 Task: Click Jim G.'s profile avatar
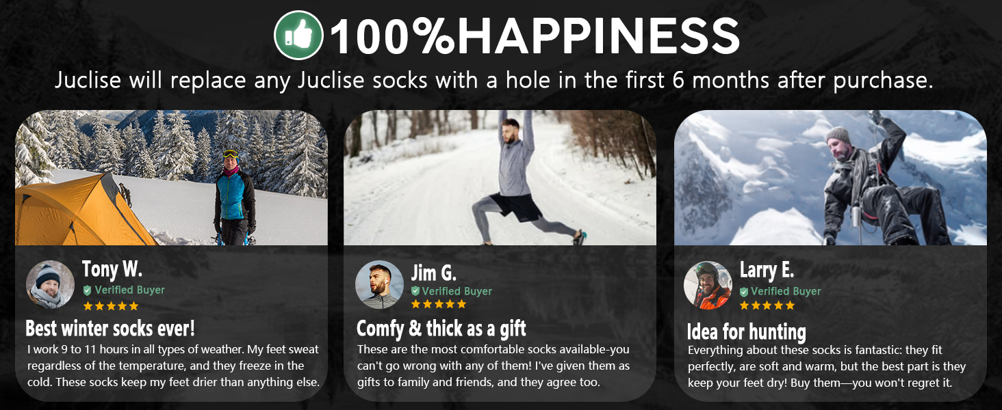(380, 285)
